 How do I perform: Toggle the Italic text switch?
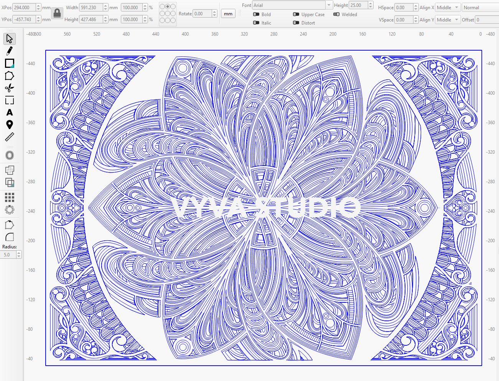(x=256, y=23)
